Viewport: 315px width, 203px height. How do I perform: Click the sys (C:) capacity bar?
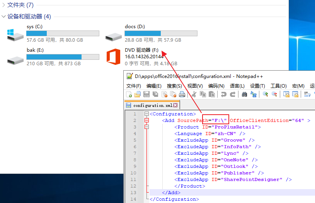point(63,33)
